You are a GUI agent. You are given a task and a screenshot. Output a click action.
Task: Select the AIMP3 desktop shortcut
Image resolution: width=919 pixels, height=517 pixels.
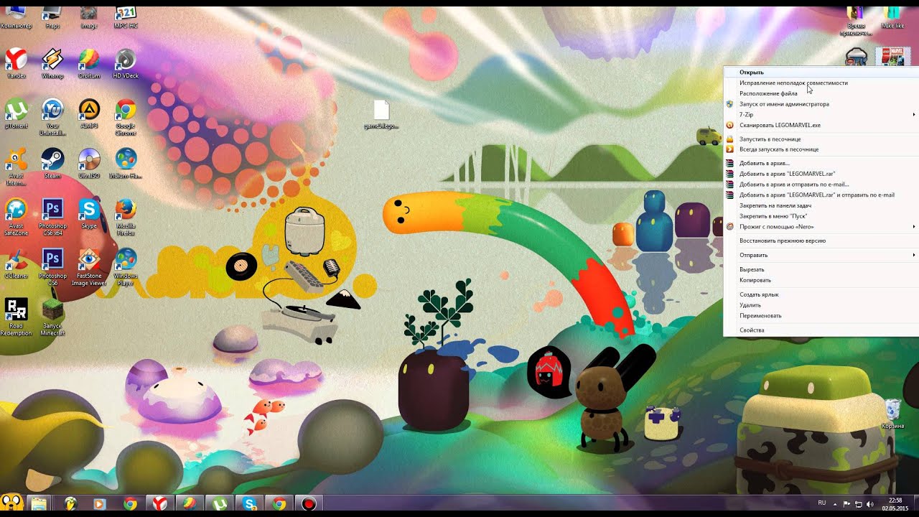[89, 113]
